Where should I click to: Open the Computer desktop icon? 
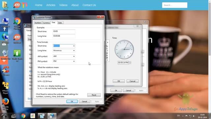coord(5,23)
